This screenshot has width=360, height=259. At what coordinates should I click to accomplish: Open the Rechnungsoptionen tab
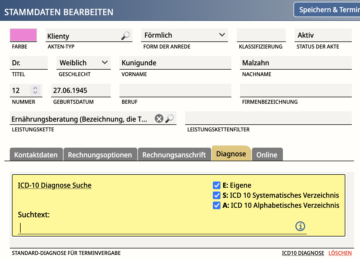click(100, 155)
